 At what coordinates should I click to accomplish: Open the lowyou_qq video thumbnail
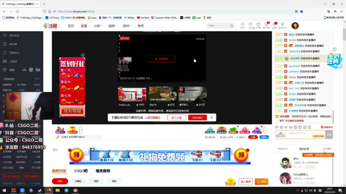pyautogui.click(x=132, y=94)
